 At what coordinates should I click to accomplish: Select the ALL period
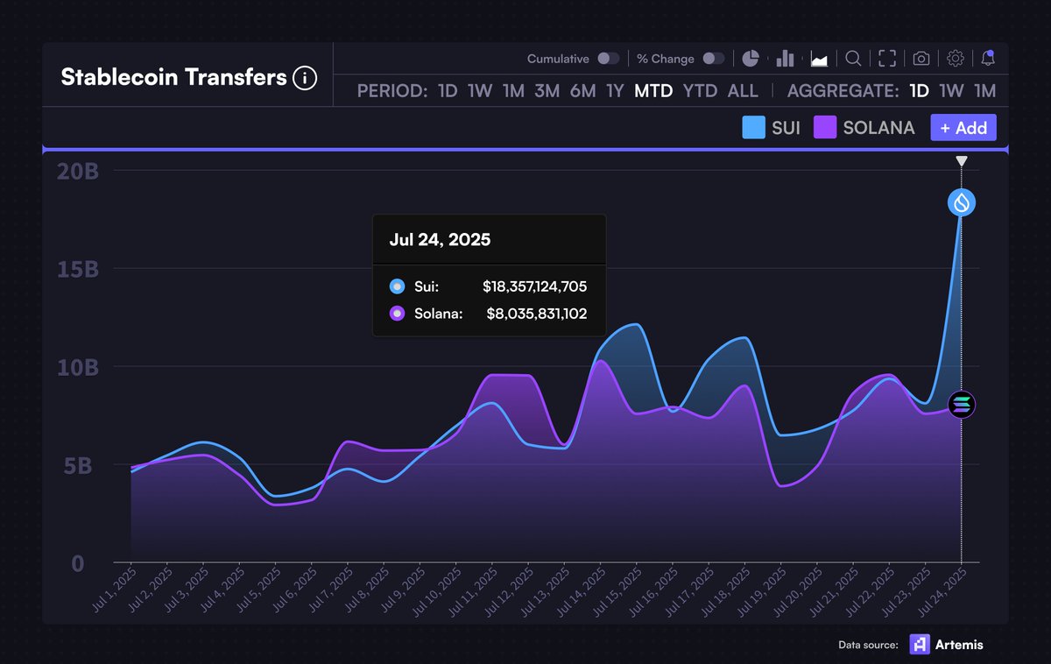(743, 91)
